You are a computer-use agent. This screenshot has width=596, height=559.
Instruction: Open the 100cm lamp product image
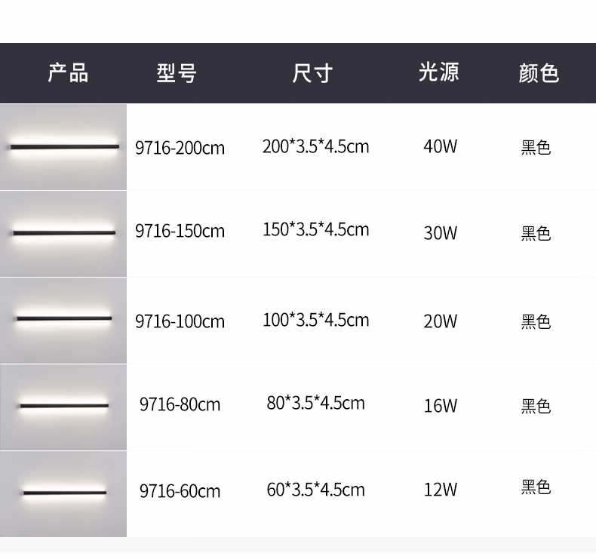click(x=63, y=321)
